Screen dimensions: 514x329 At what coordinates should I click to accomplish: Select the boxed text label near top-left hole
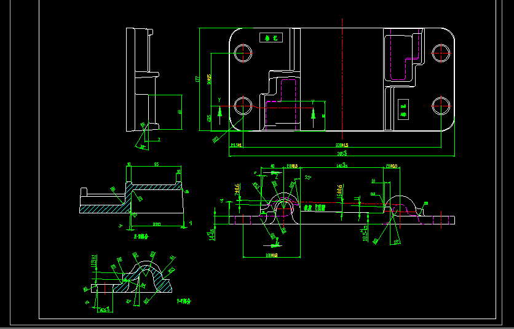point(271,38)
